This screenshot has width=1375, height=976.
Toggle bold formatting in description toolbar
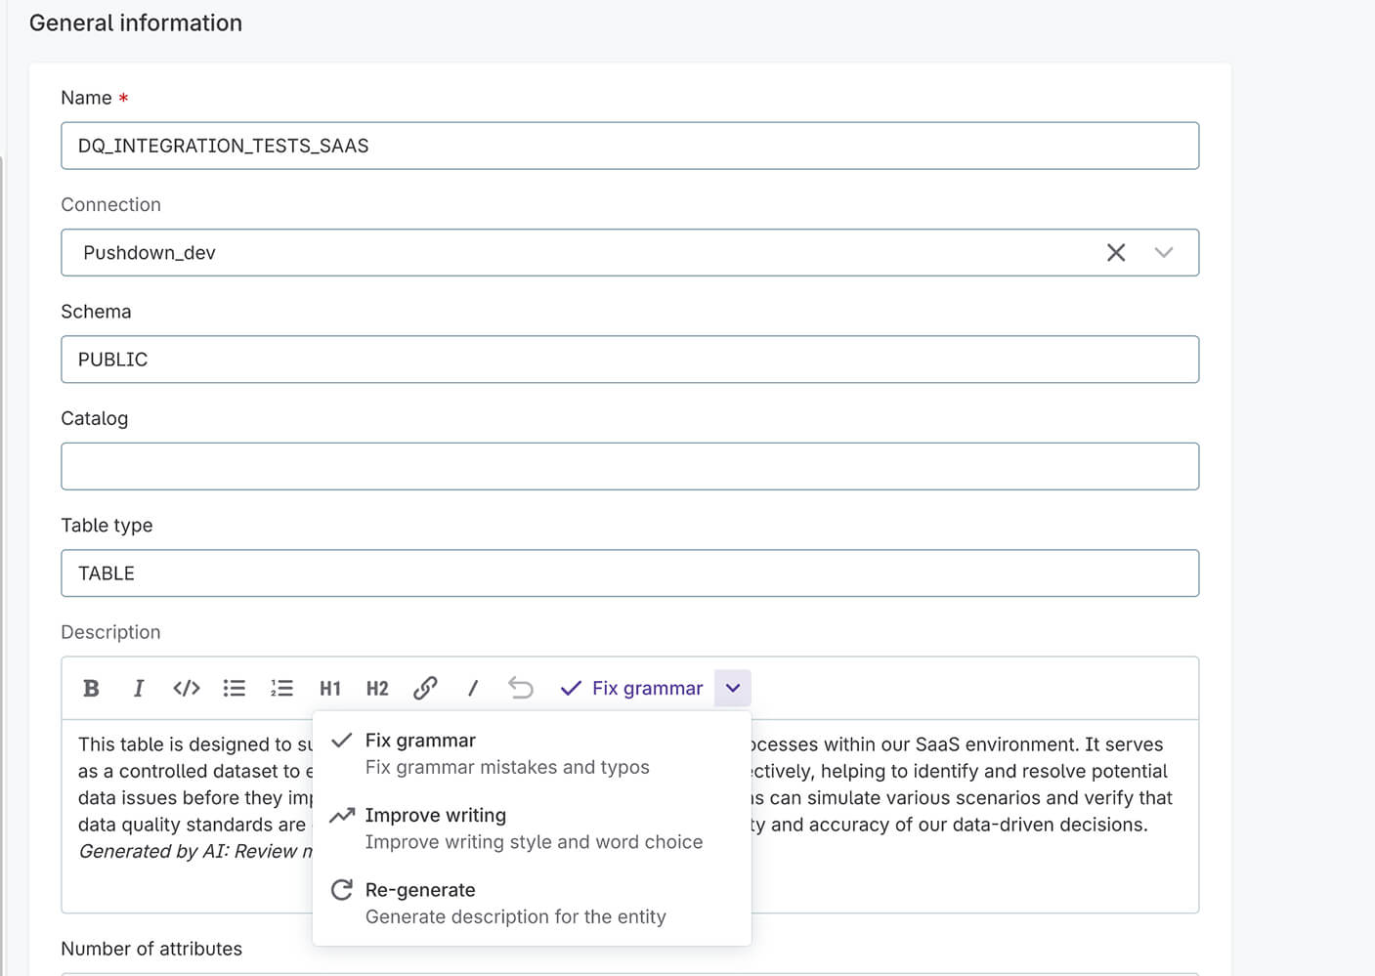[92, 688]
